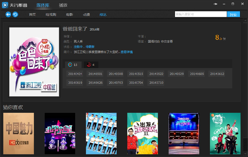The width and height of the screenshot is (248, 157).
Task: Click the 猜你喜欢 section heading
Action: pos(13,107)
